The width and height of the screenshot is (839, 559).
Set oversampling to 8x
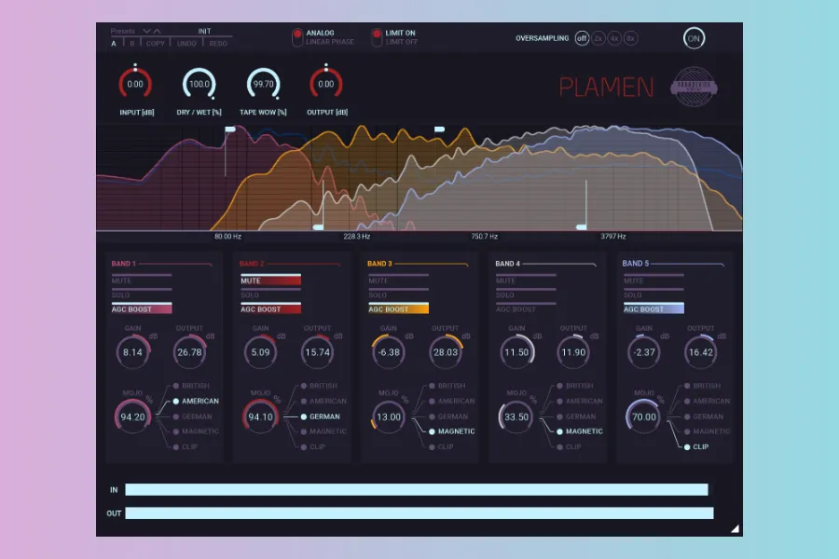tap(630, 38)
